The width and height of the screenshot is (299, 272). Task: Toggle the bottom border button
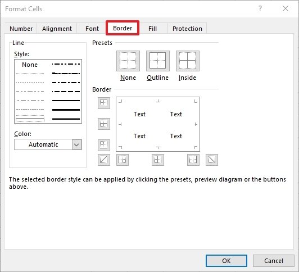[x=104, y=145]
